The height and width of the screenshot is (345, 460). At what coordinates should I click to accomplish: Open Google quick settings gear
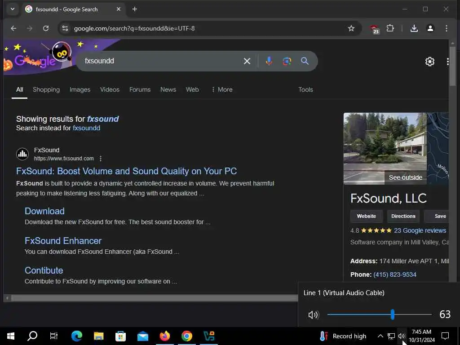430,61
